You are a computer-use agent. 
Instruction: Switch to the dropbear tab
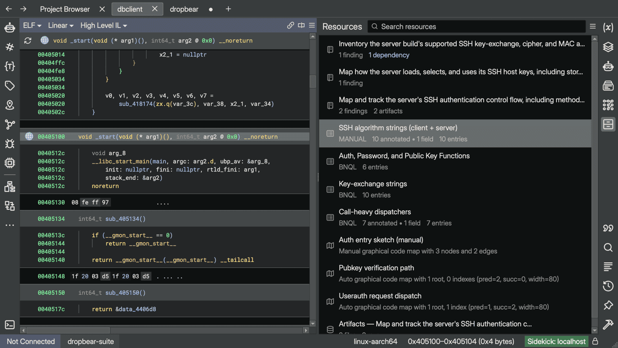click(184, 9)
